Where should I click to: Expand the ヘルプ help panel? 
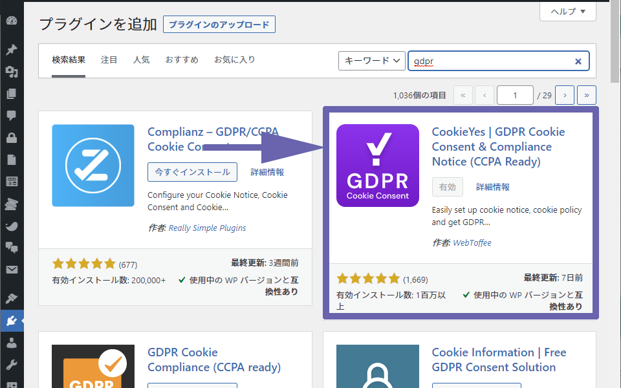(567, 12)
